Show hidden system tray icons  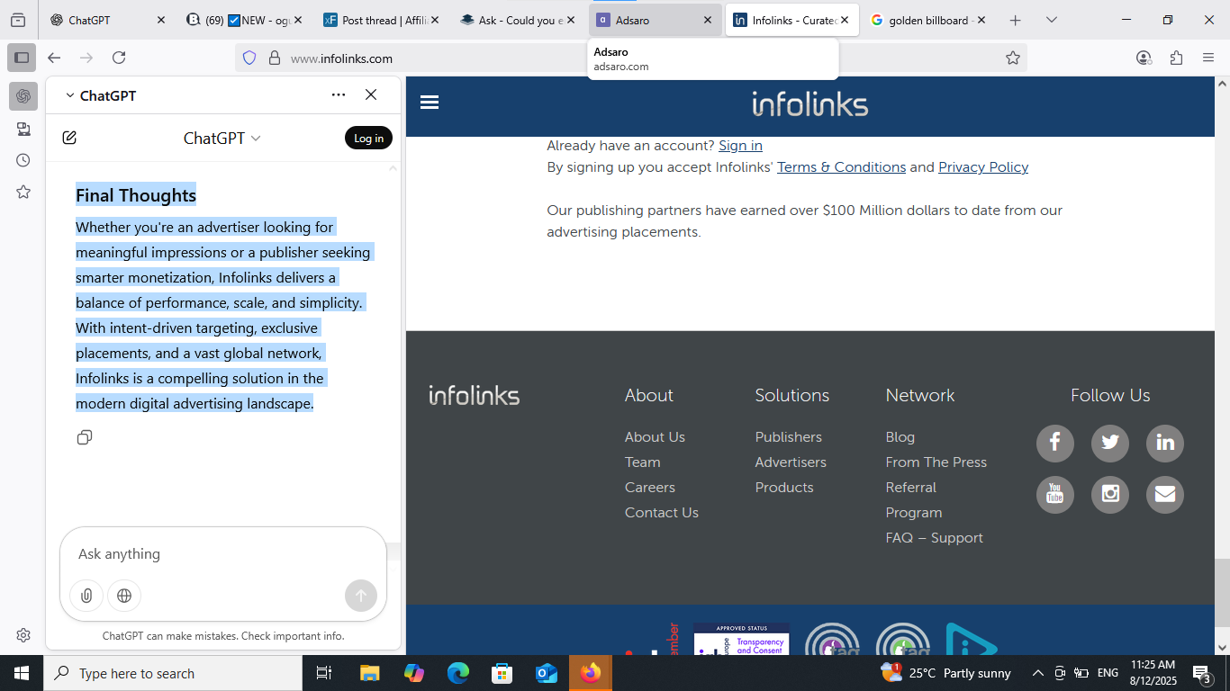pos(1037,673)
